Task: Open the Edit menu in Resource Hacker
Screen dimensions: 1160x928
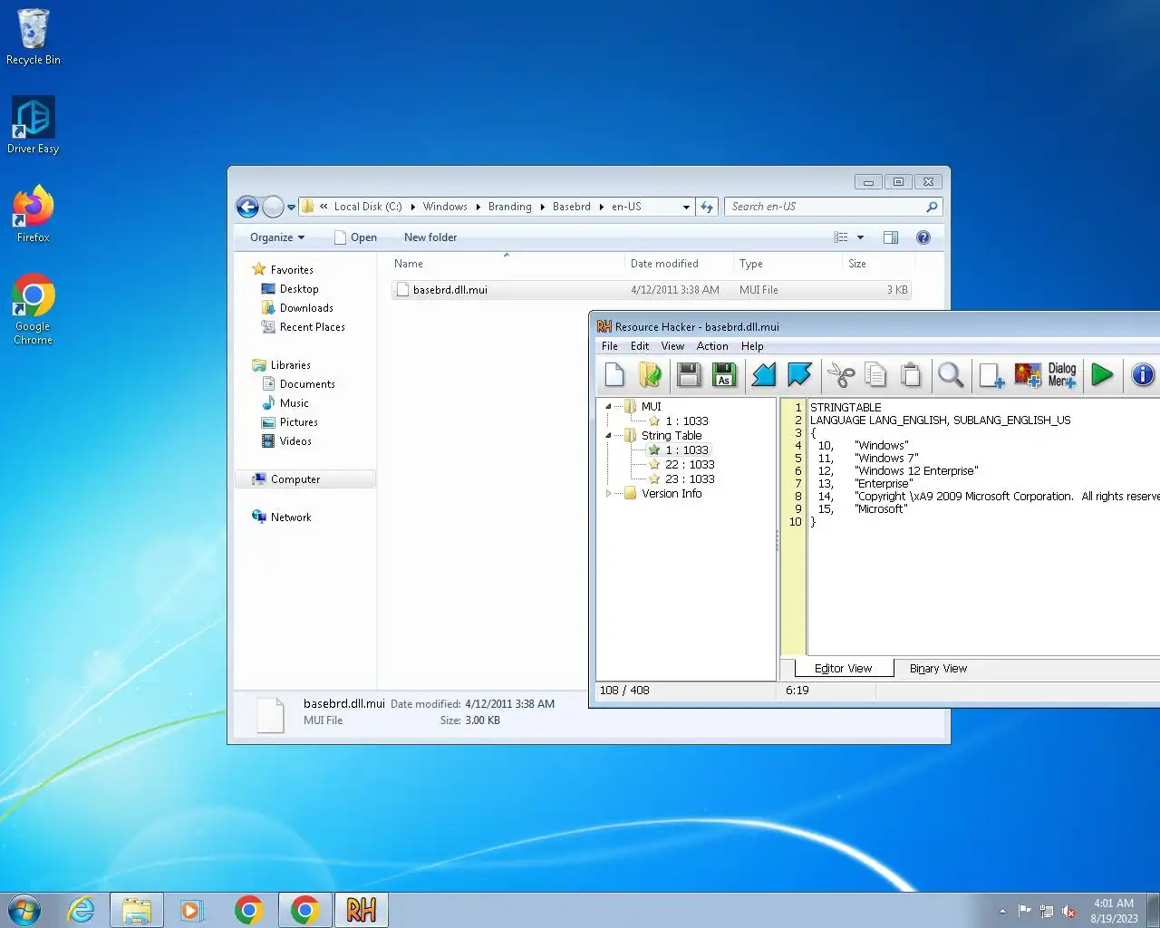Action: click(x=640, y=346)
